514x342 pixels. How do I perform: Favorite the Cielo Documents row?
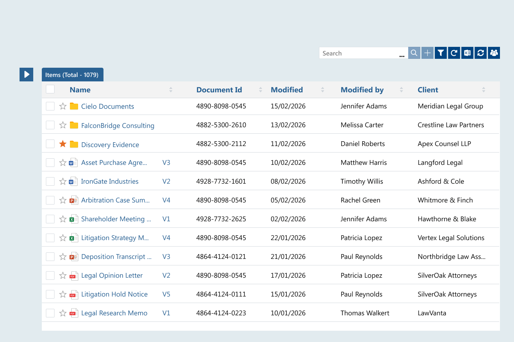(63, 106)
